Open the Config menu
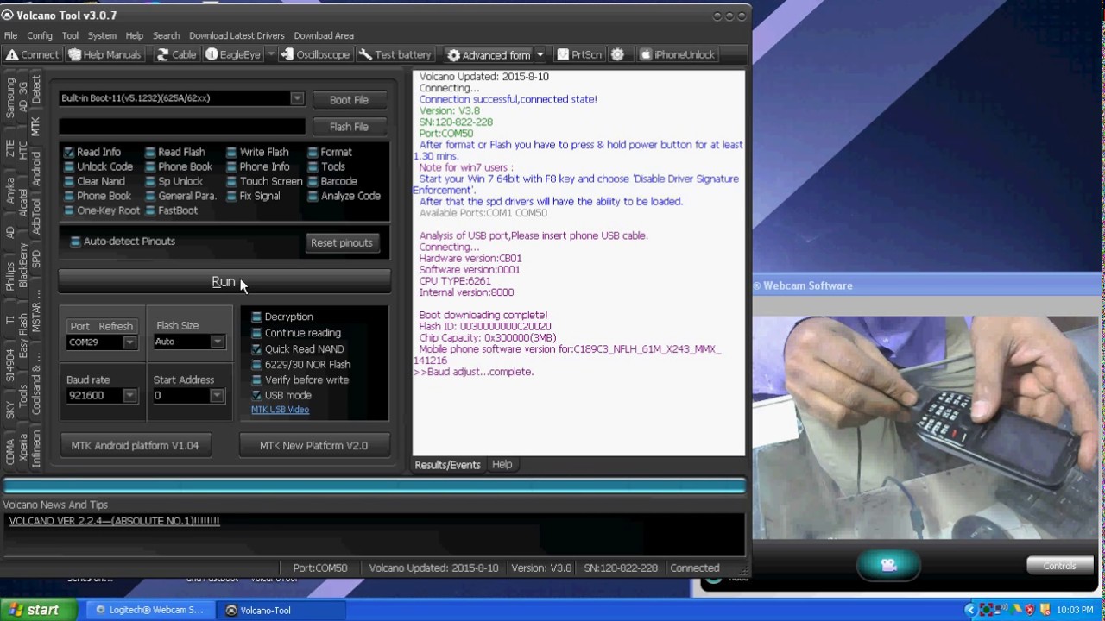1105x621 pixels. tap(40, 35)
